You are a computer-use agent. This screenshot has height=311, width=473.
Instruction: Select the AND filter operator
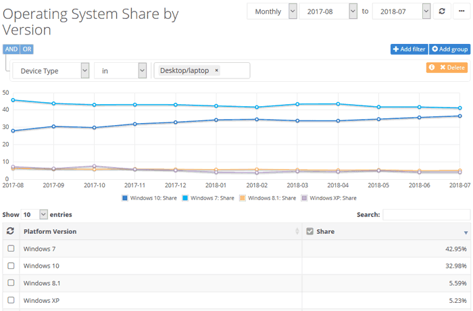point(11,49)
